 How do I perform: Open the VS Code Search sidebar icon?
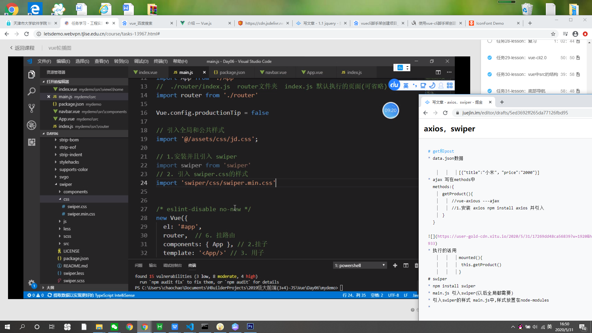(x=31, y=91)
